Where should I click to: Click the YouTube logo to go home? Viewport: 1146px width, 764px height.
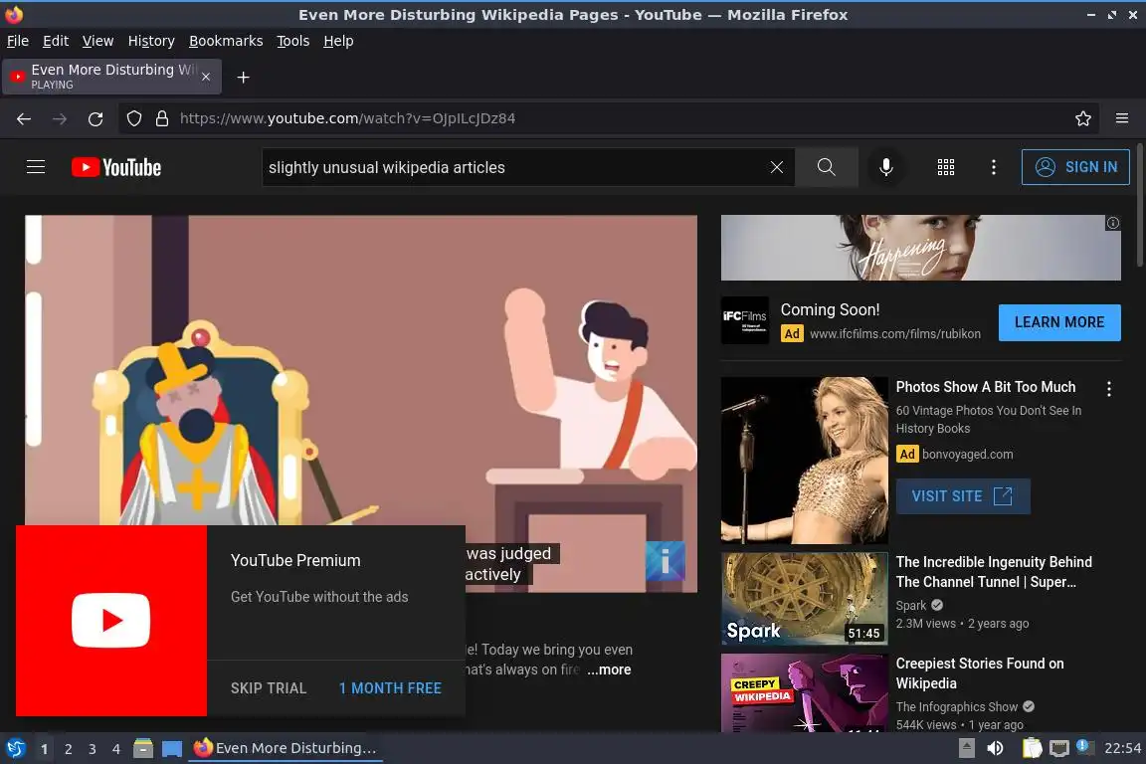pos(116,167)
